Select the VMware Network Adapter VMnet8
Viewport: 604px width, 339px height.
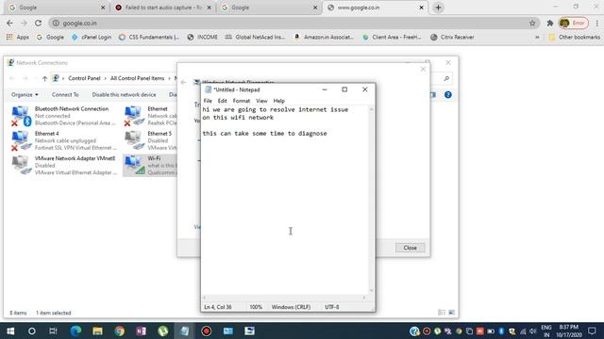coord(63,166)
